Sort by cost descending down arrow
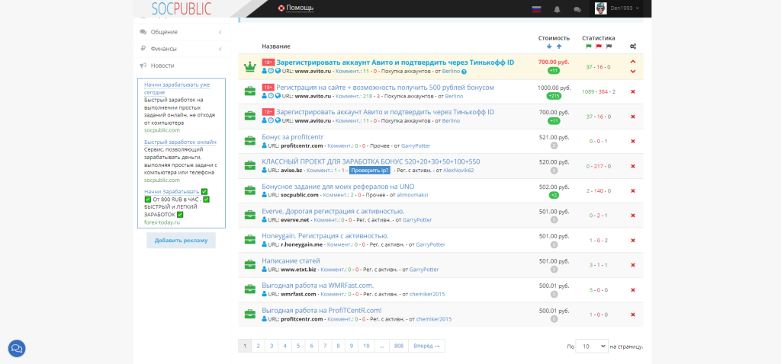The image size is (781, 364). [x=549, y=46]
